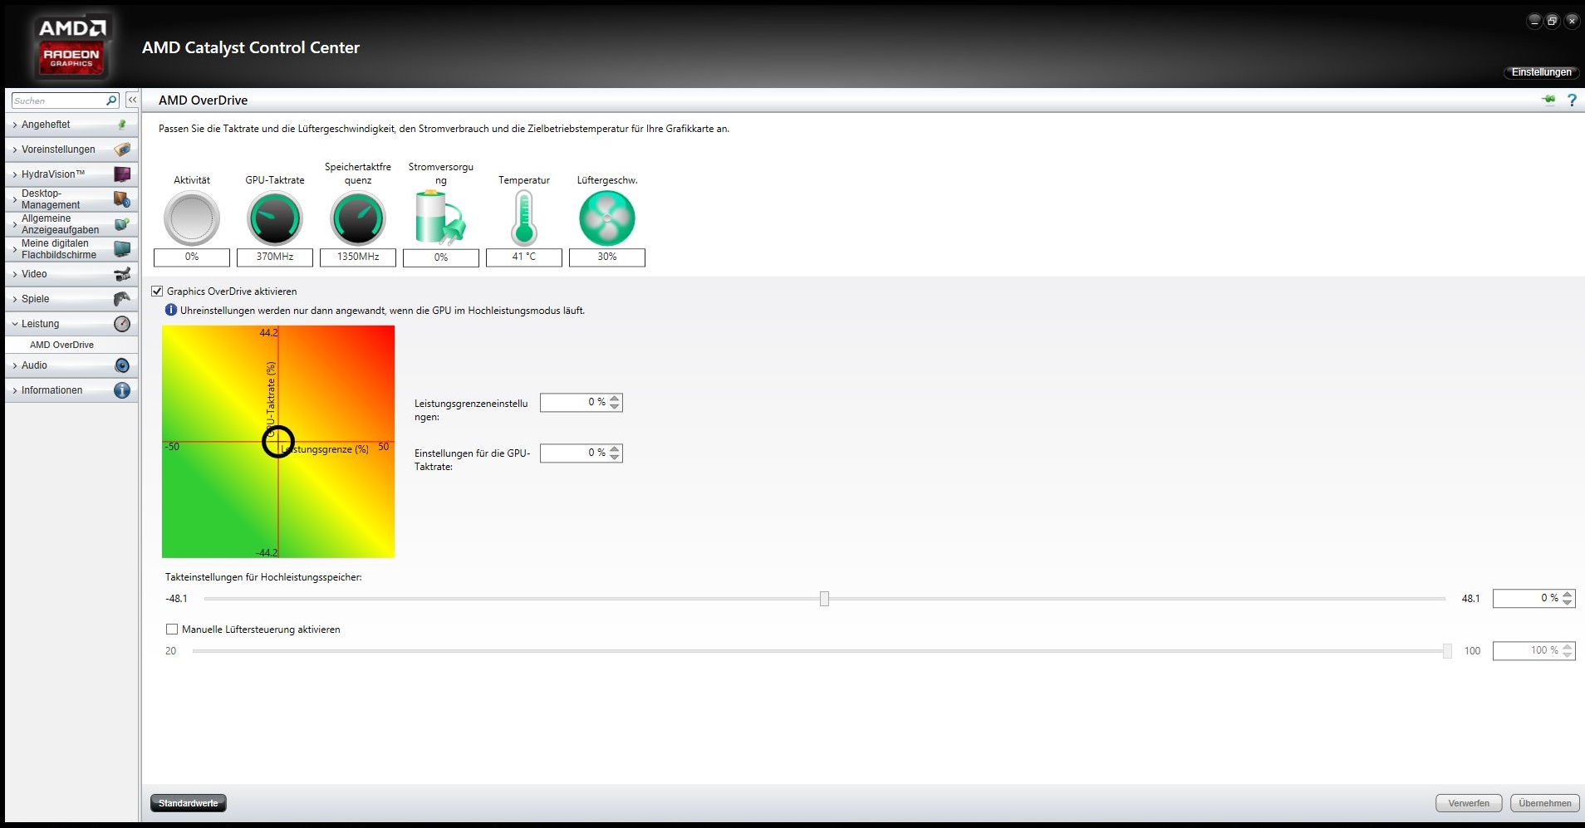Click the 370MHz GPU clock value
Screen dimensions: 1585x828
[x=275, y=257]
